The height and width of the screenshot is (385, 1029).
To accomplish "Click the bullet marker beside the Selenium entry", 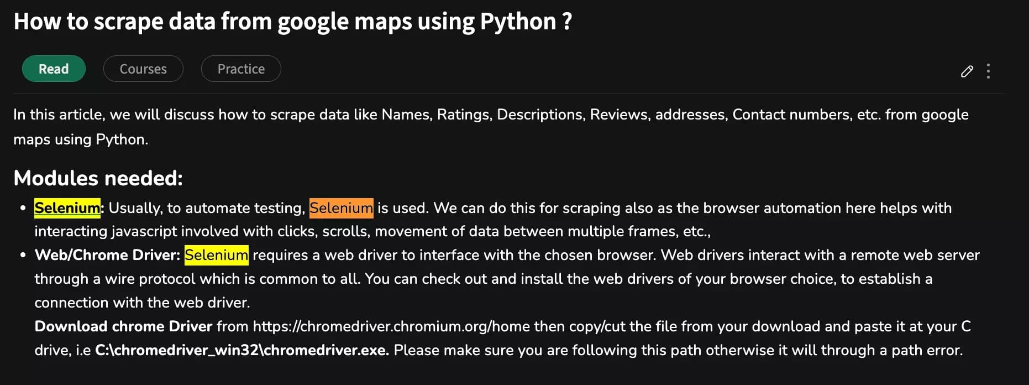I will pos(22,208).
